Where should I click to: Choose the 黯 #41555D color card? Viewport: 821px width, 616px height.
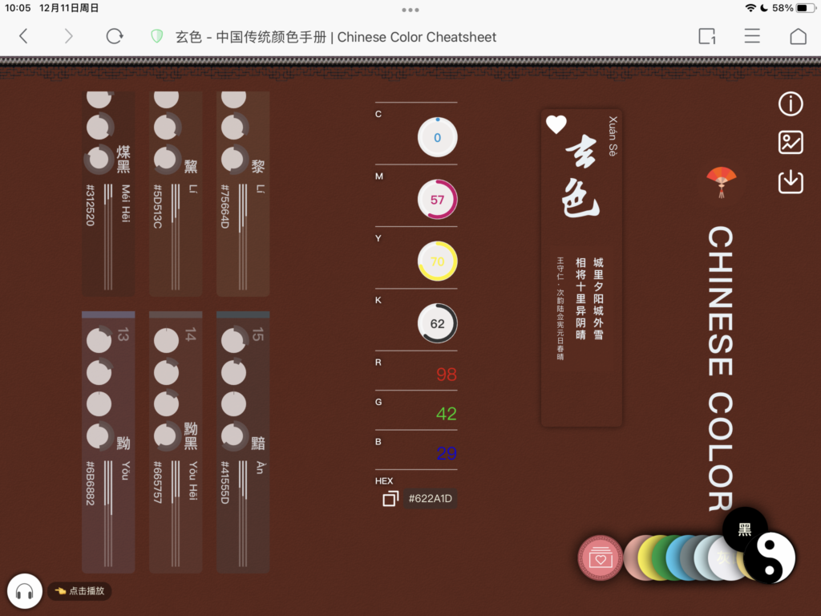(243, 442)
